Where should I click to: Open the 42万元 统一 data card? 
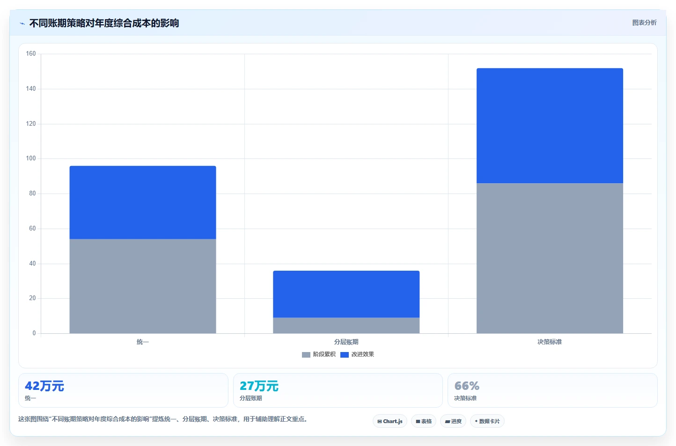(123, 390)
